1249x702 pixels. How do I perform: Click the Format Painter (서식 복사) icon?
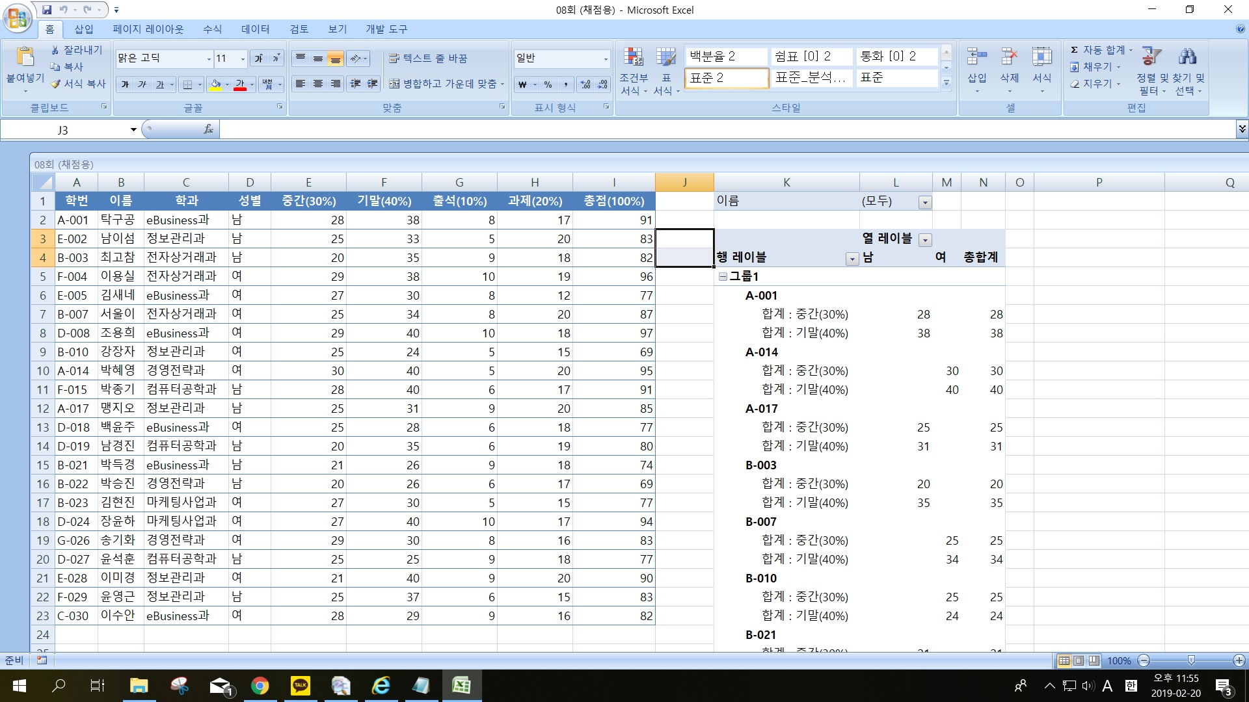[x=57, y=84]
